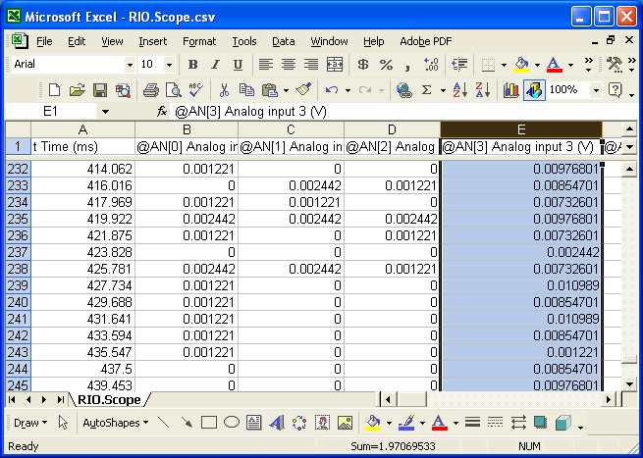Select cell with value 423.828
Screen dimensions: 643x458
click(82, 252)
